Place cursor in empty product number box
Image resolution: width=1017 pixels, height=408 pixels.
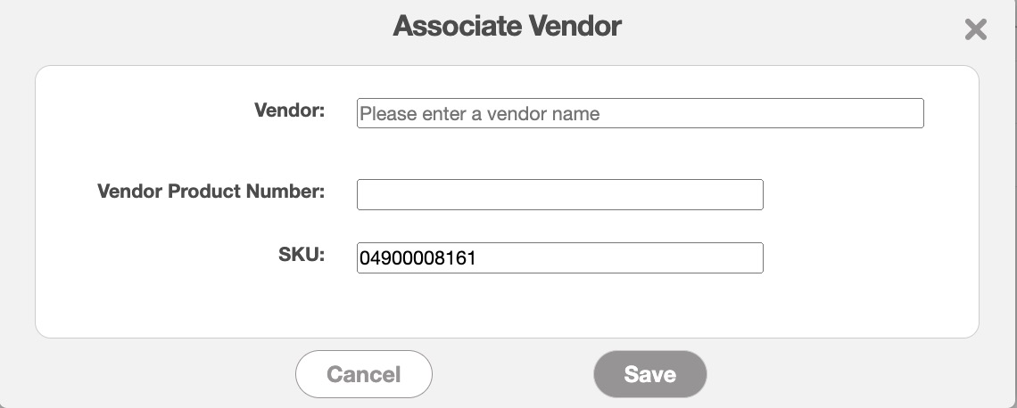[559, 194]
